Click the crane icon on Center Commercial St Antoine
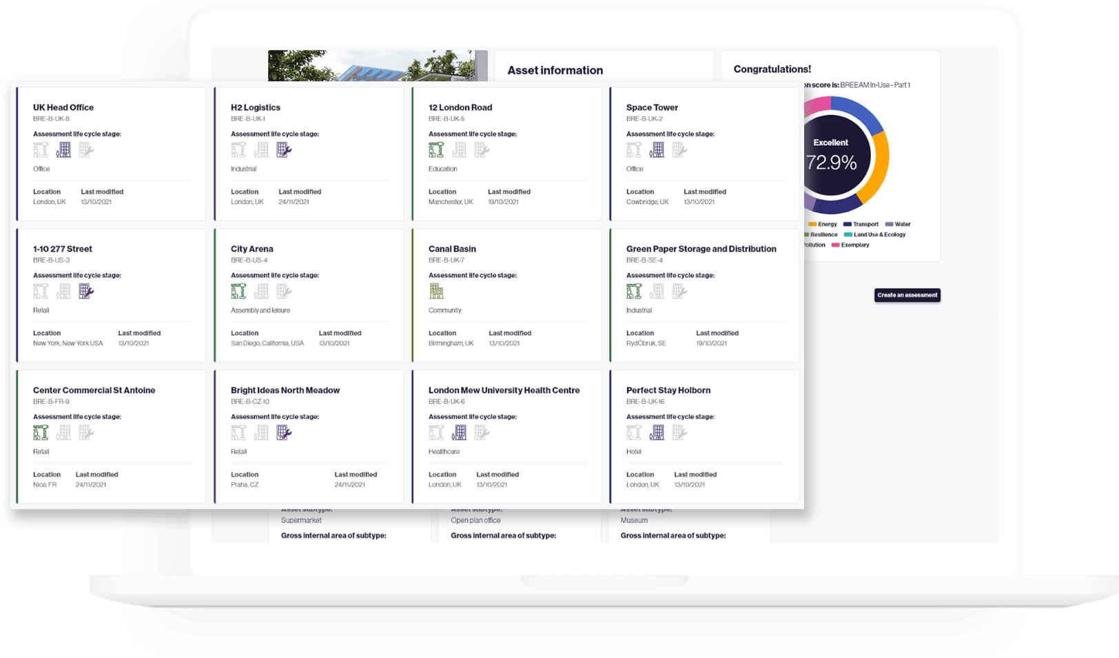 pyautogui.click(x=41, y=432)
